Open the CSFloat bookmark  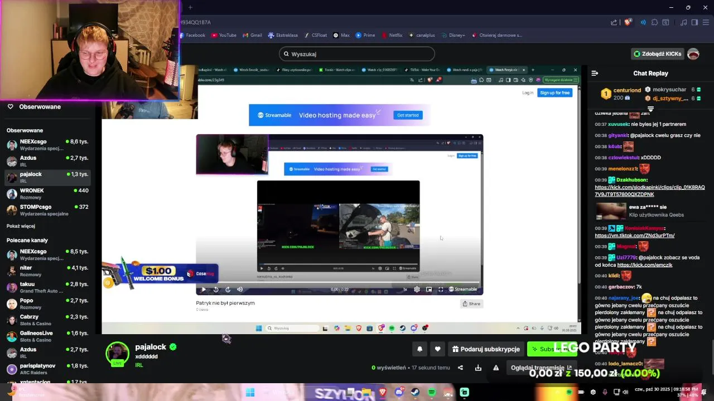[x=315, y=35]
